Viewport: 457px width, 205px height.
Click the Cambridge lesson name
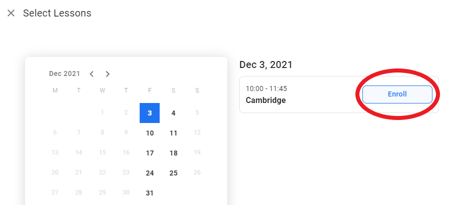click(x=266, y=100)
